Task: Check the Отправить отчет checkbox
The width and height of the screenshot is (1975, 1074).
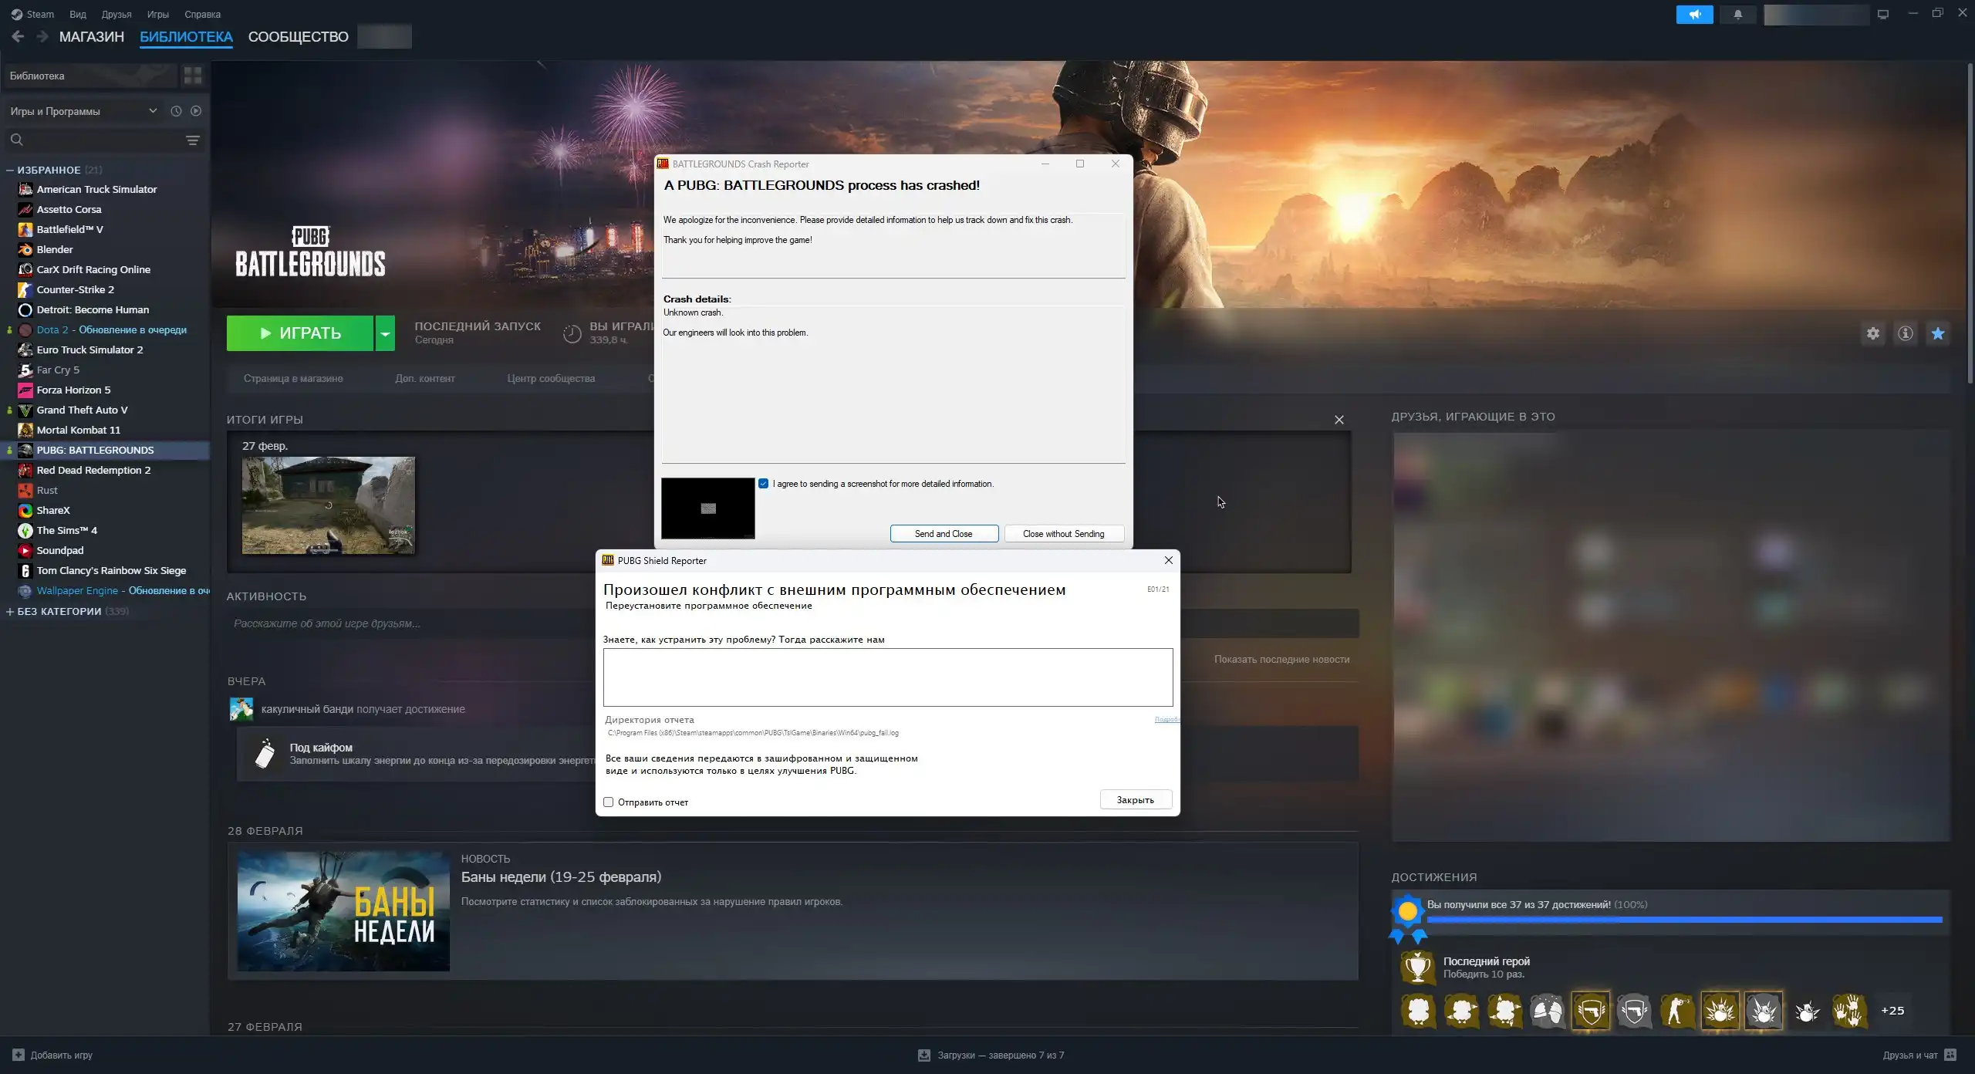Action: tap(609, 802)
